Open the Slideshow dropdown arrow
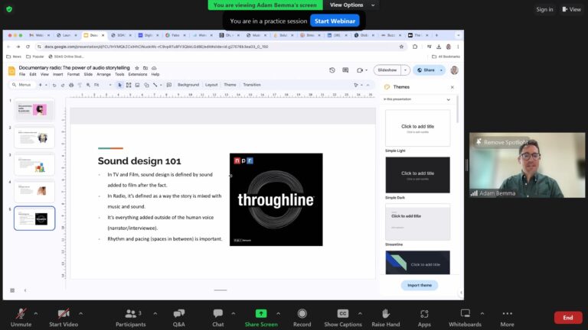This screenshot has height=330, width=588. click(405, 70)
